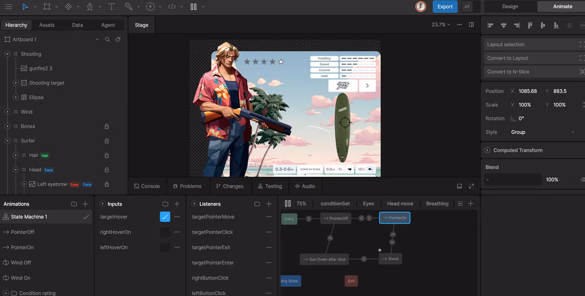Apply align left from the alignment bar

point(490,25)
